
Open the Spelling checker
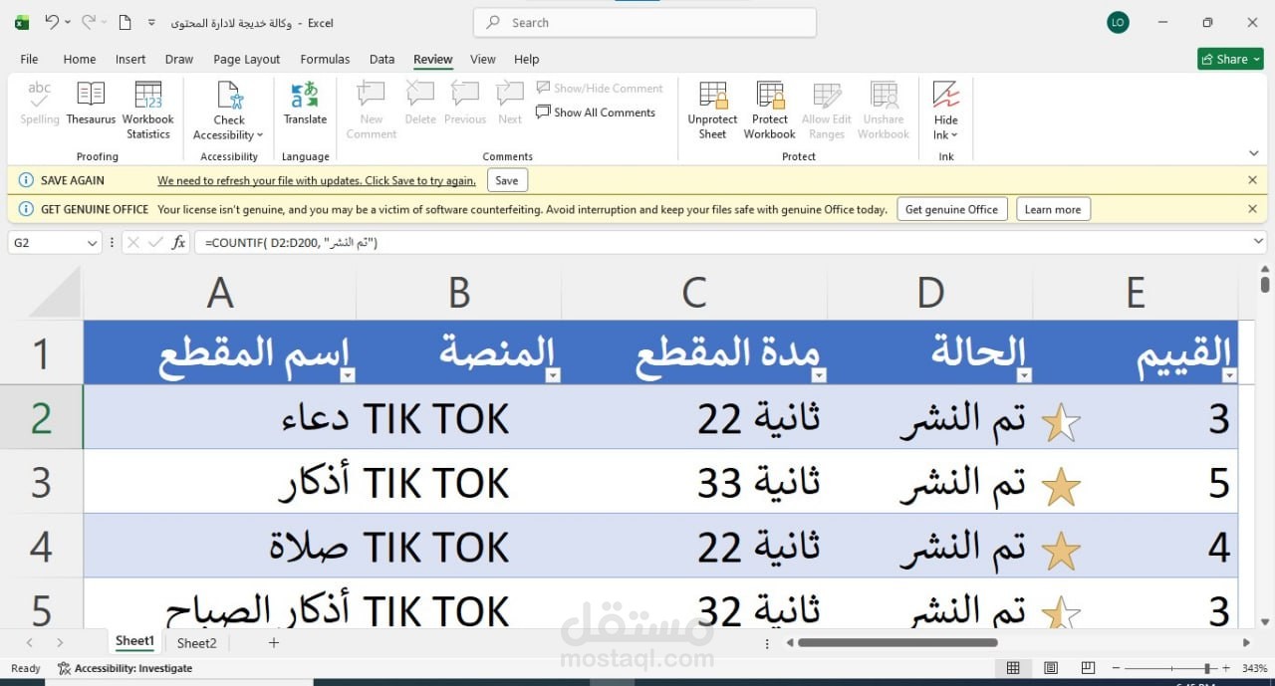click(x=40, y=104)
